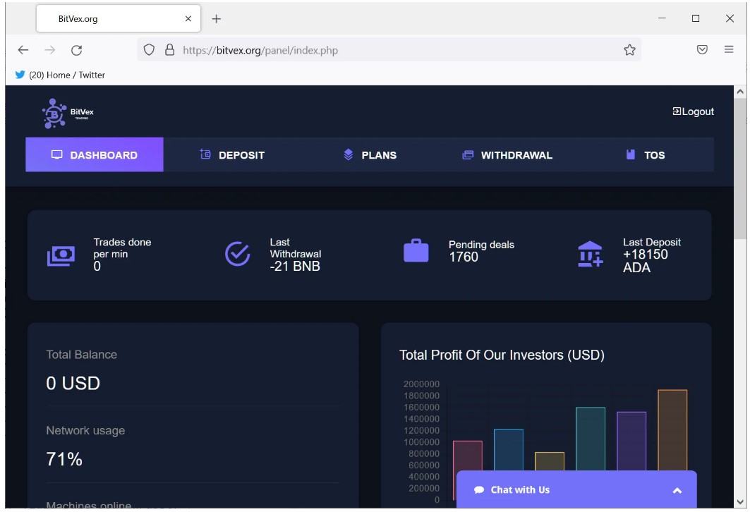Bookmark this page with the star icon
Image resolution: width=750 pixels, height=512 pixels.
tap(629, 50)
